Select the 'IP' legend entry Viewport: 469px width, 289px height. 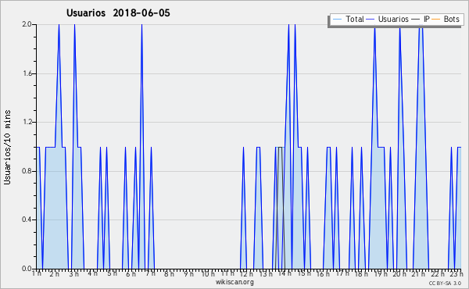(427, 19)
